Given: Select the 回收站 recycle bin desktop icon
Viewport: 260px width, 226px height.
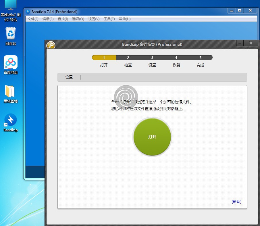Looking at the screenshot, I should 11,36.
